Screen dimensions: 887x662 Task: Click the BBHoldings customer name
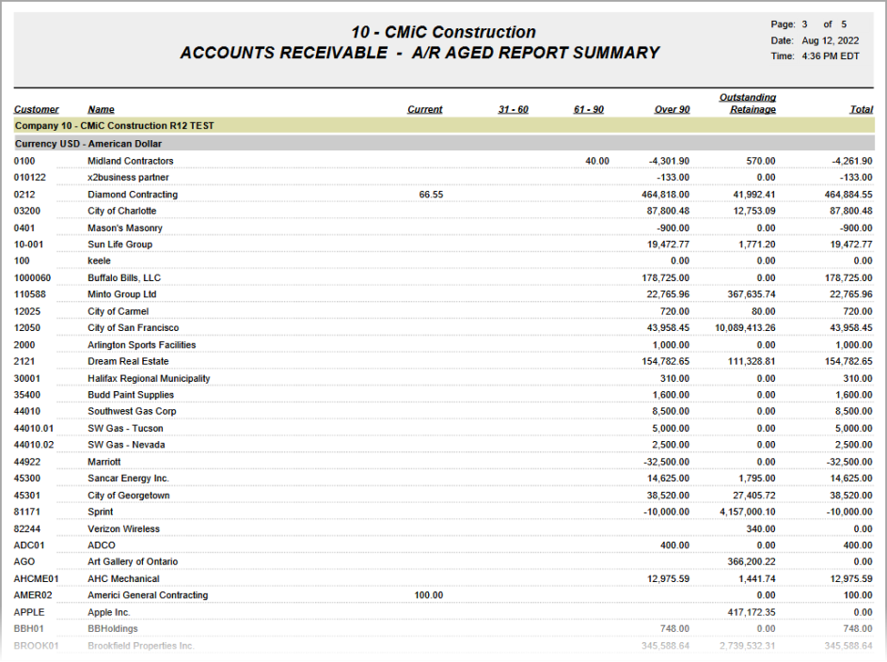[113, 629]
